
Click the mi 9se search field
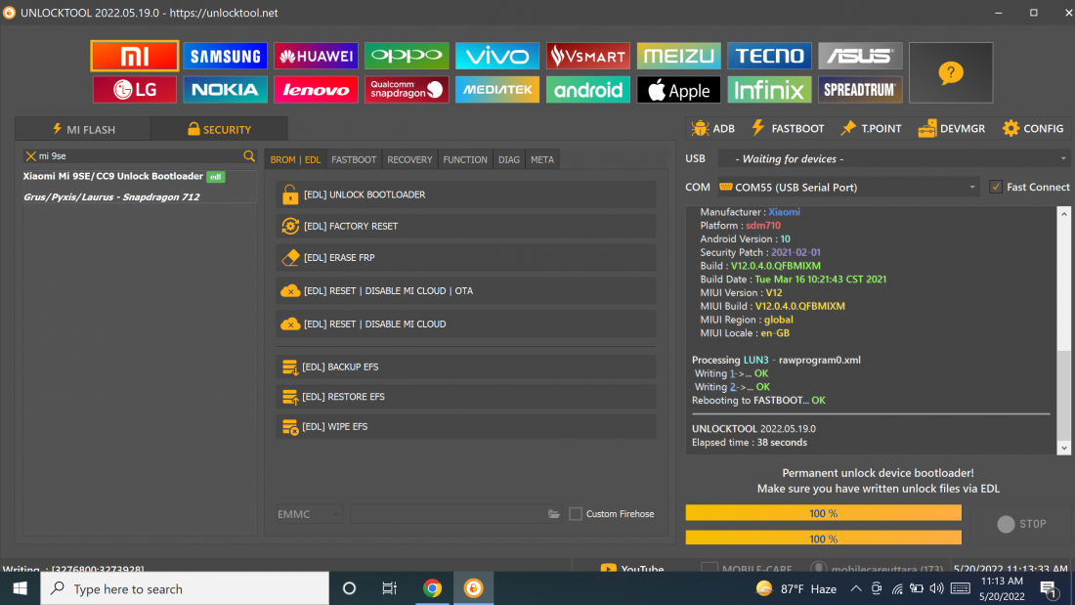point(140,156)
